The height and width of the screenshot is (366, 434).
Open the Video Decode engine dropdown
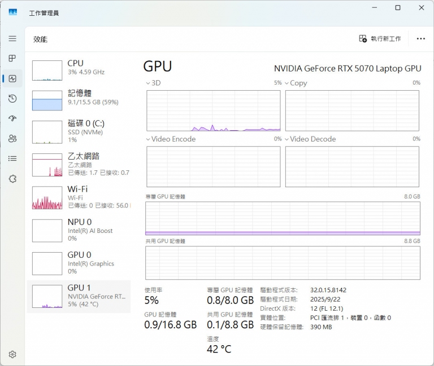coord(310,139)
